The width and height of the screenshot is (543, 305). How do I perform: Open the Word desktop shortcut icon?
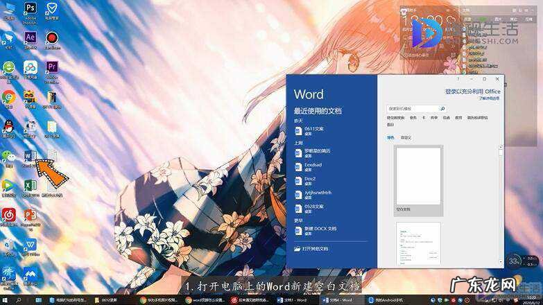point(30,157)
